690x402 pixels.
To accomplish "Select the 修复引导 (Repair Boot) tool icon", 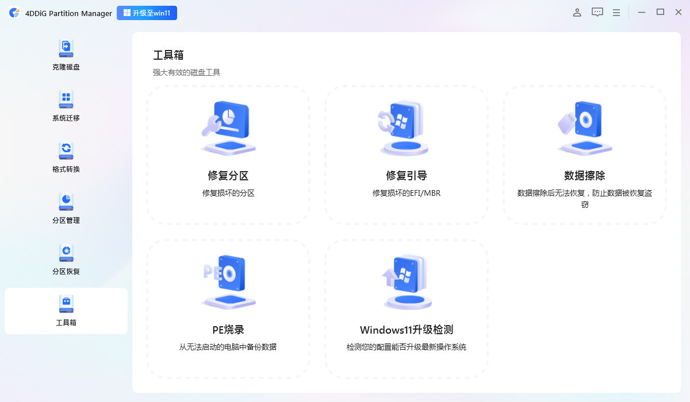I will click(406, 127).
